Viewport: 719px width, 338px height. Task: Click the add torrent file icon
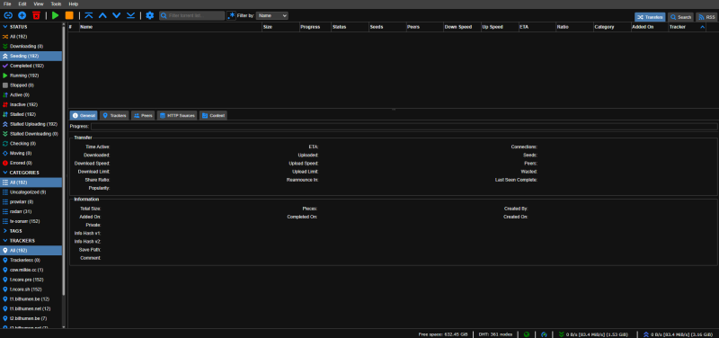pyautogui.click(x=22, y=15)
